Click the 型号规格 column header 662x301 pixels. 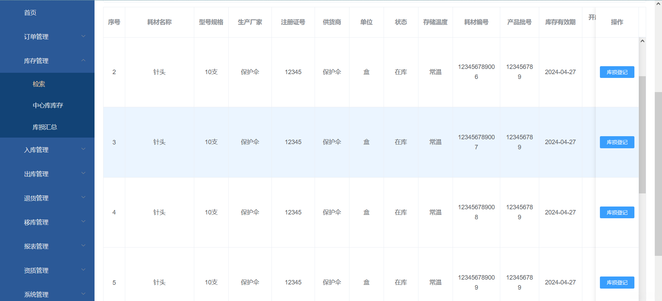click(x=211, y=22)
